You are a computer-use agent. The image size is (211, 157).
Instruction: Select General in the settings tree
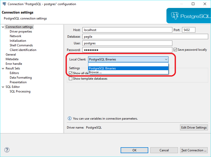tap(11, 55)
